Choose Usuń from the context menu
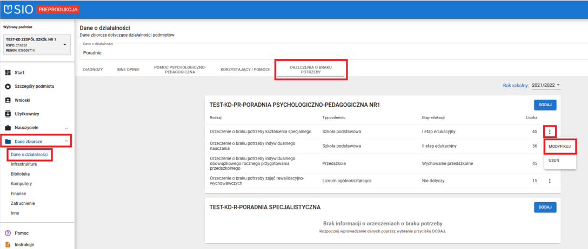 [x=554, y=161]
